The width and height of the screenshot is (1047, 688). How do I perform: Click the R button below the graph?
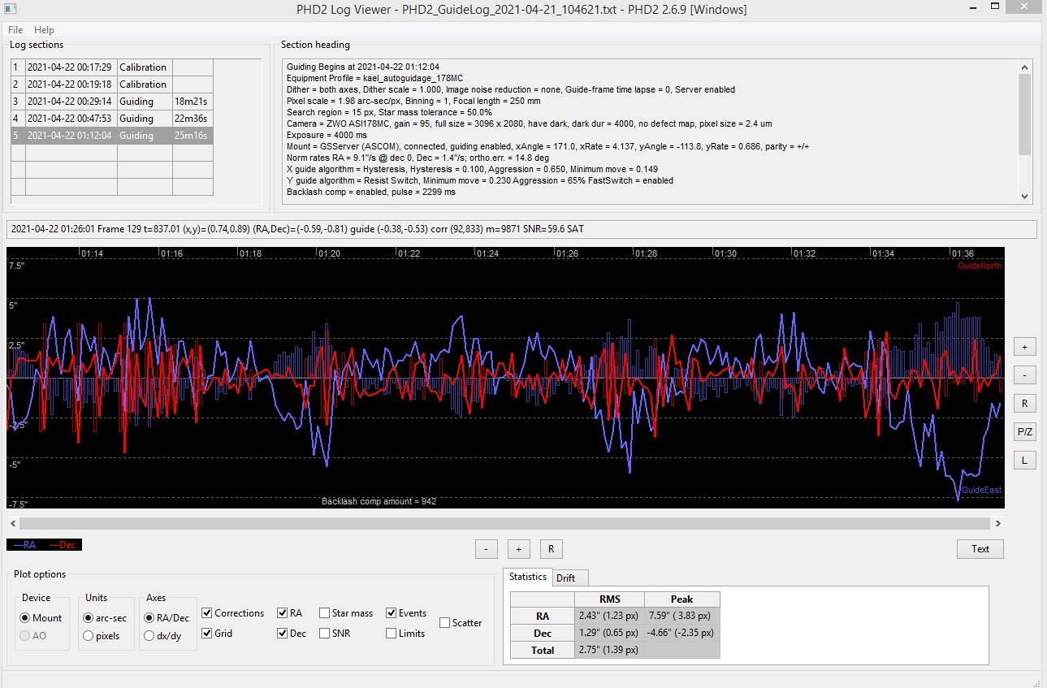click(x=551, y=548)
